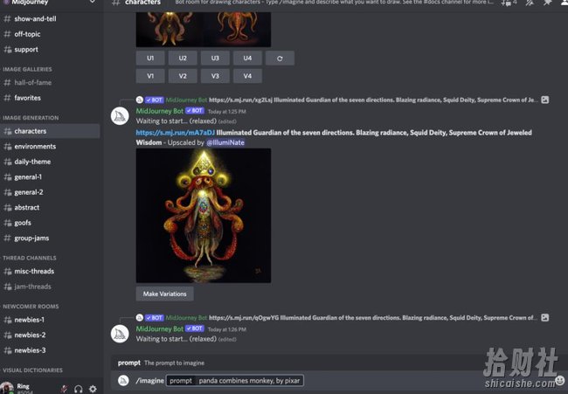Click the Ring user avatar
This screenshot has width=568, height=394.
(6, 388)
